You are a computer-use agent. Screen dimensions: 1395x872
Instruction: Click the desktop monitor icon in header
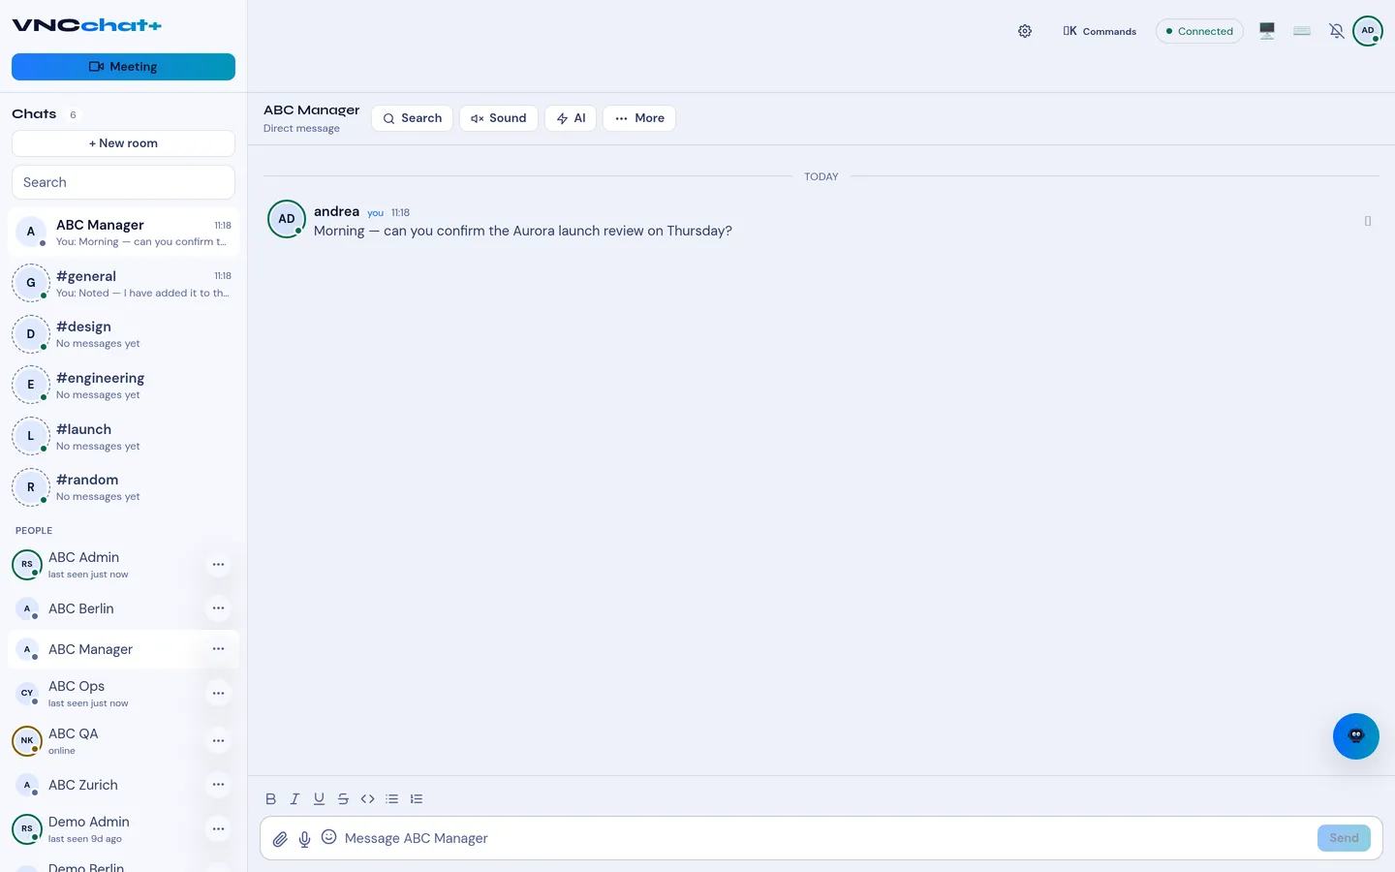(1267, 31)
